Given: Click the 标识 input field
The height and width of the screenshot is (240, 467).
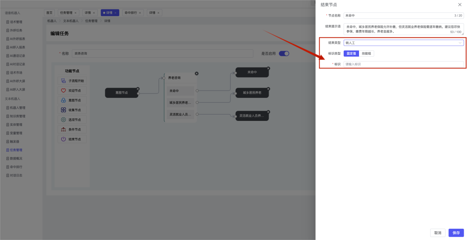Looking at the screenshot, I should [404, 64].
